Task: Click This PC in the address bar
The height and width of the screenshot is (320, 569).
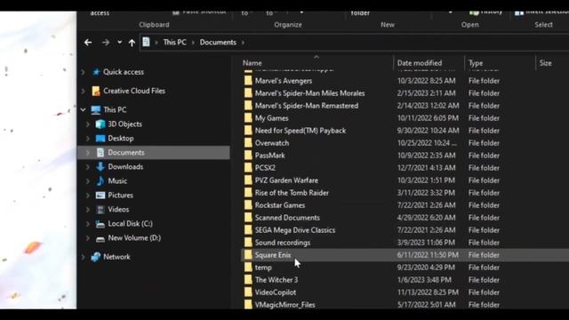Action: tap(174, 43)
